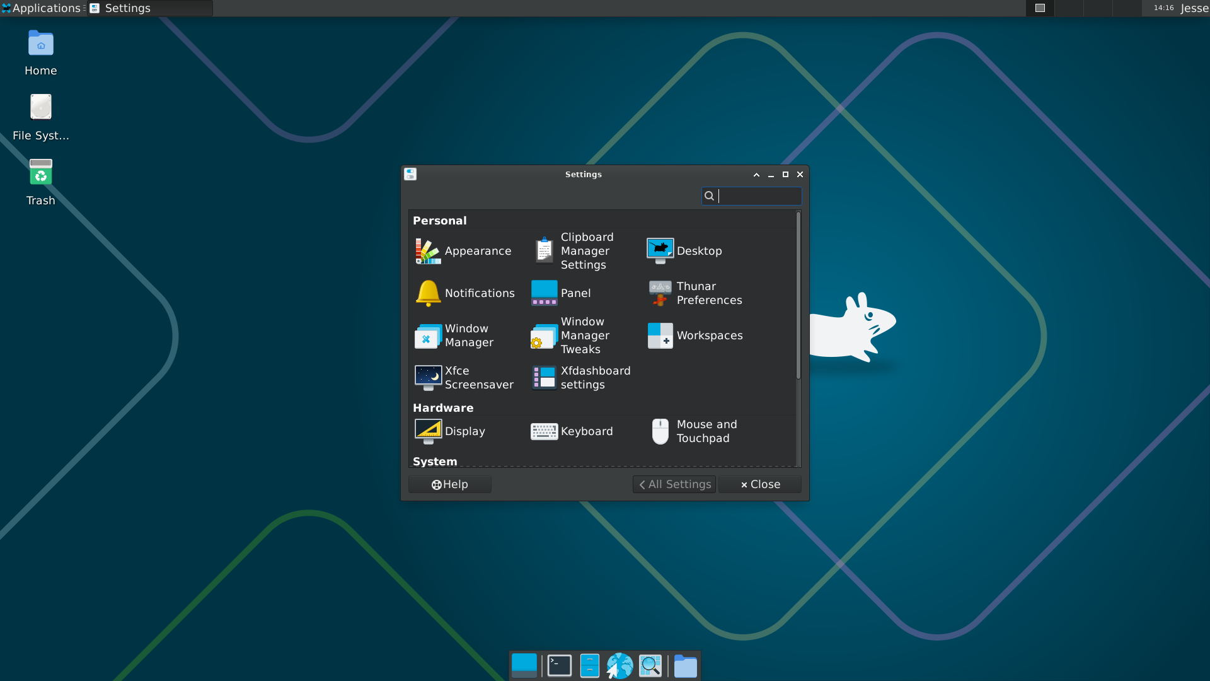Image resolution: width=1210 pixels, height=681 pixels.
Task: Open the file cabinet dock icon
Action: click(590, 666)
